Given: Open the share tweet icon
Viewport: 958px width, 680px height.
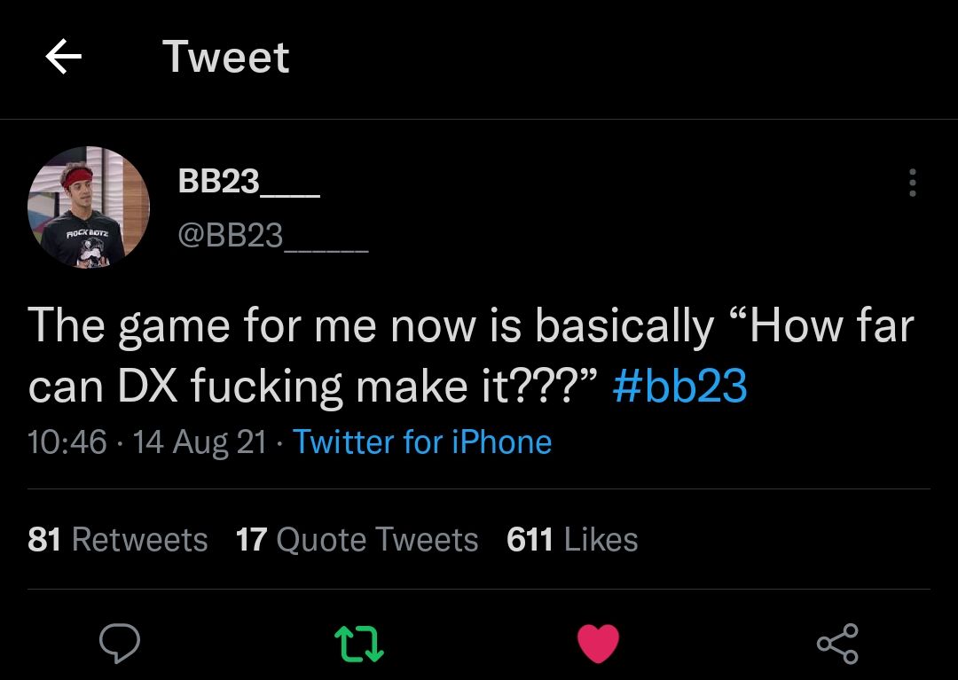Looking at the screenshot, I should (x=837, y=643).
